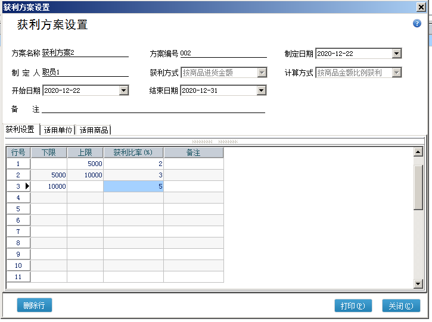The image size is (432, 322).
Task: Open the 制定日期 date dropdown
Action: pyautogui.click(x=397, y=54)
